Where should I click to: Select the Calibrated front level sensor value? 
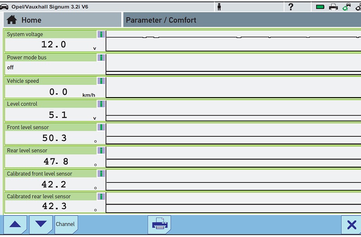(54, 184)
